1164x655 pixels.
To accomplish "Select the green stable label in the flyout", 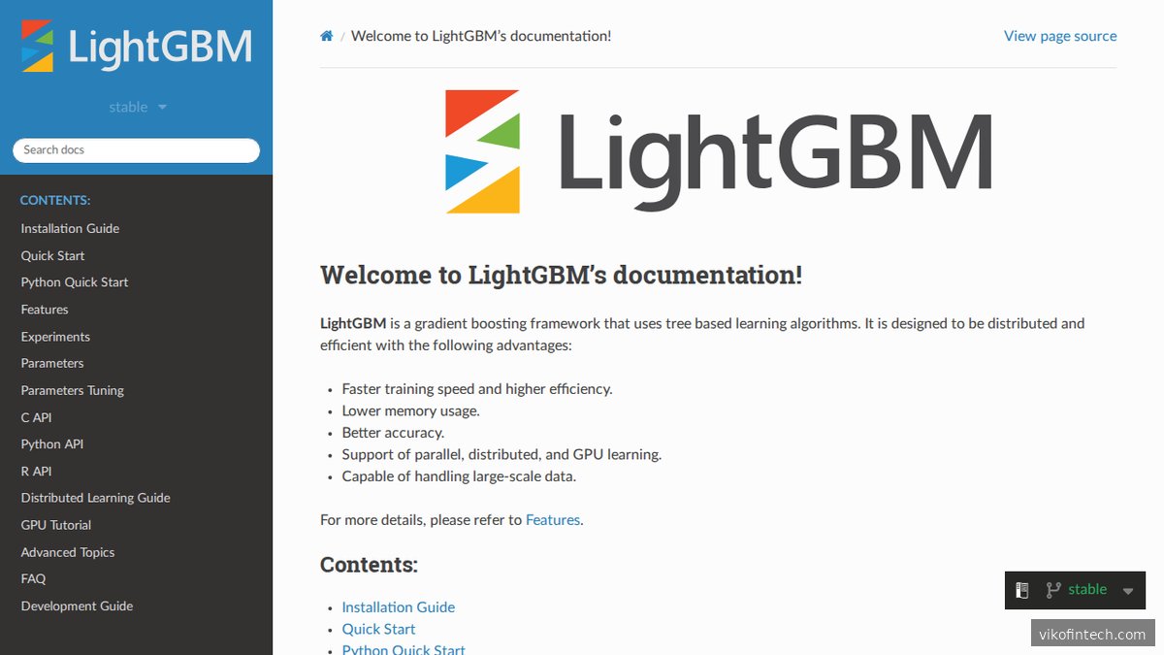I will 1086,589.
